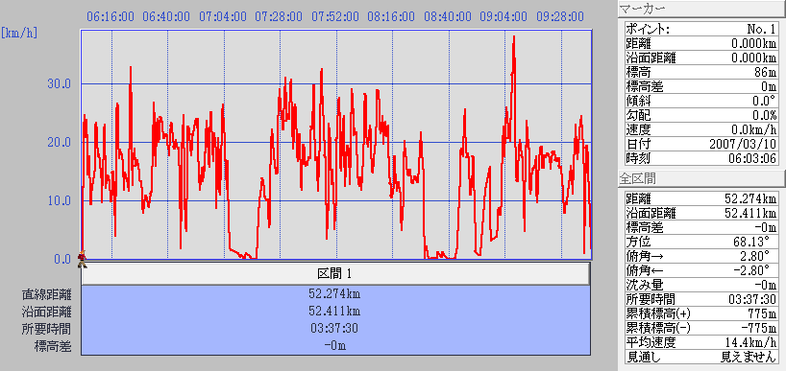Viewport: 786px width, 371px height.
Task: Click the 距離 0.000km marker row
Action: pyautogui.click(x=701, y=43)
